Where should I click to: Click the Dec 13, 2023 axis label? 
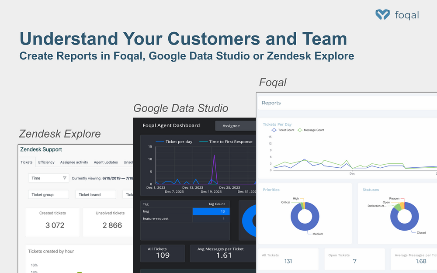coord(193,187)
